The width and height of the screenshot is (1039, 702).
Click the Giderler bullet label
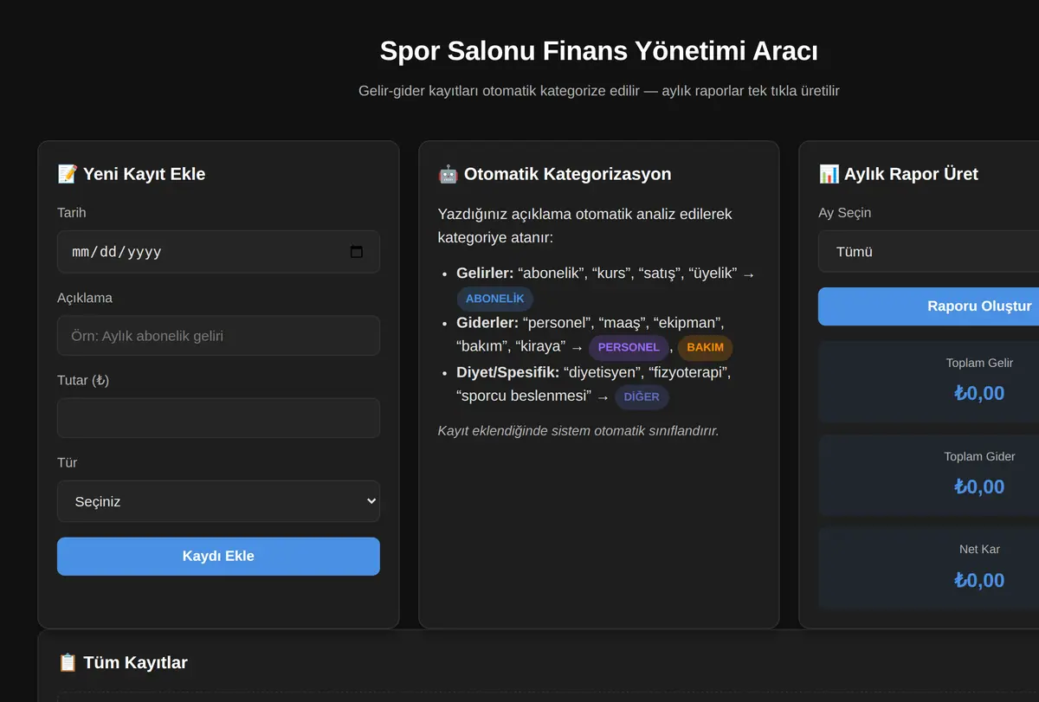tap(487, 323)
